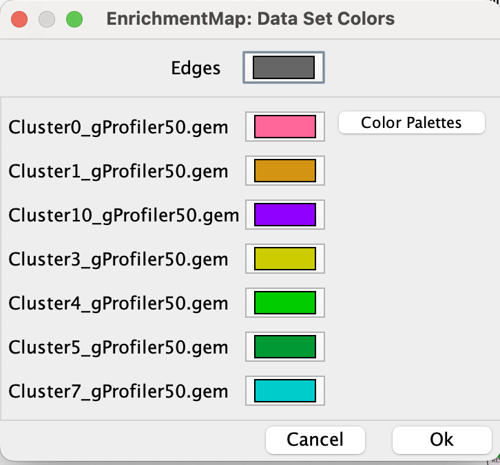Click the EnrichmentMap: Data Set Colors title
500x465 pixels.
tap(251, 19)
